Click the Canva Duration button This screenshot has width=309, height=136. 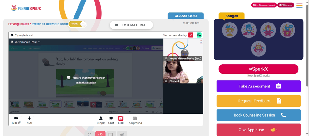coord(15,112)
